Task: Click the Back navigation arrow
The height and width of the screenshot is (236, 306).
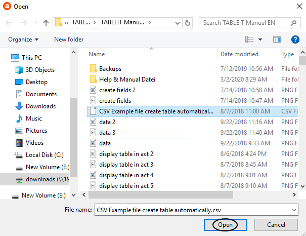Action: pos(9,23)
